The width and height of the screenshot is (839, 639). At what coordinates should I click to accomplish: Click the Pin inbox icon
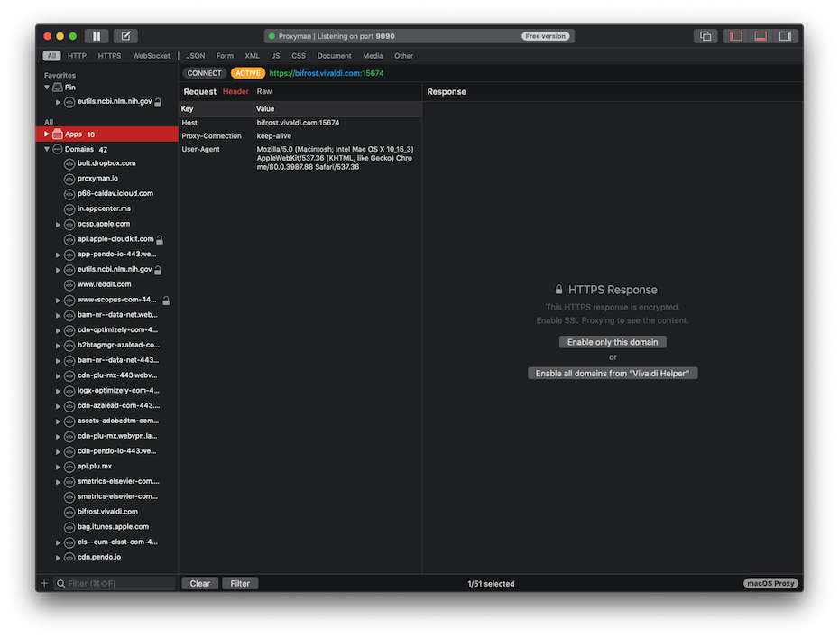point(57,88)
